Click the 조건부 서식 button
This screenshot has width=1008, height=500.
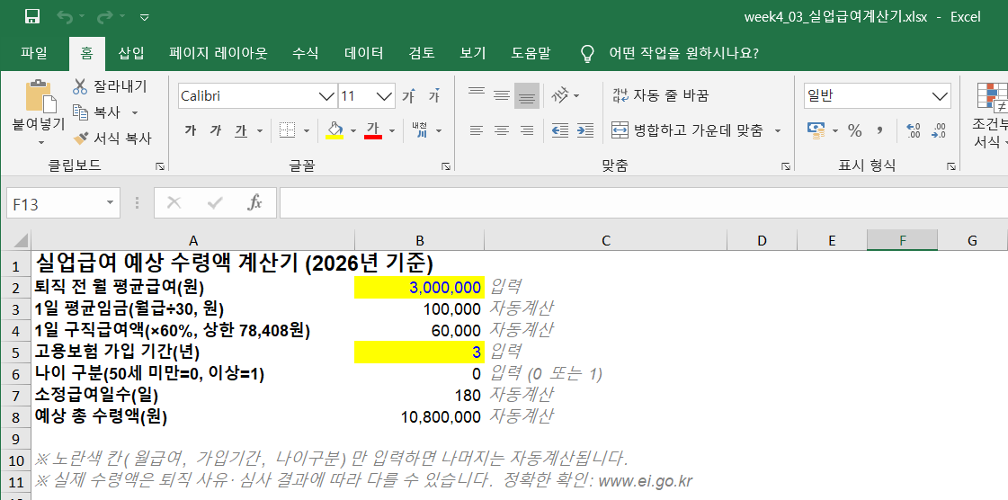point(991,116)
